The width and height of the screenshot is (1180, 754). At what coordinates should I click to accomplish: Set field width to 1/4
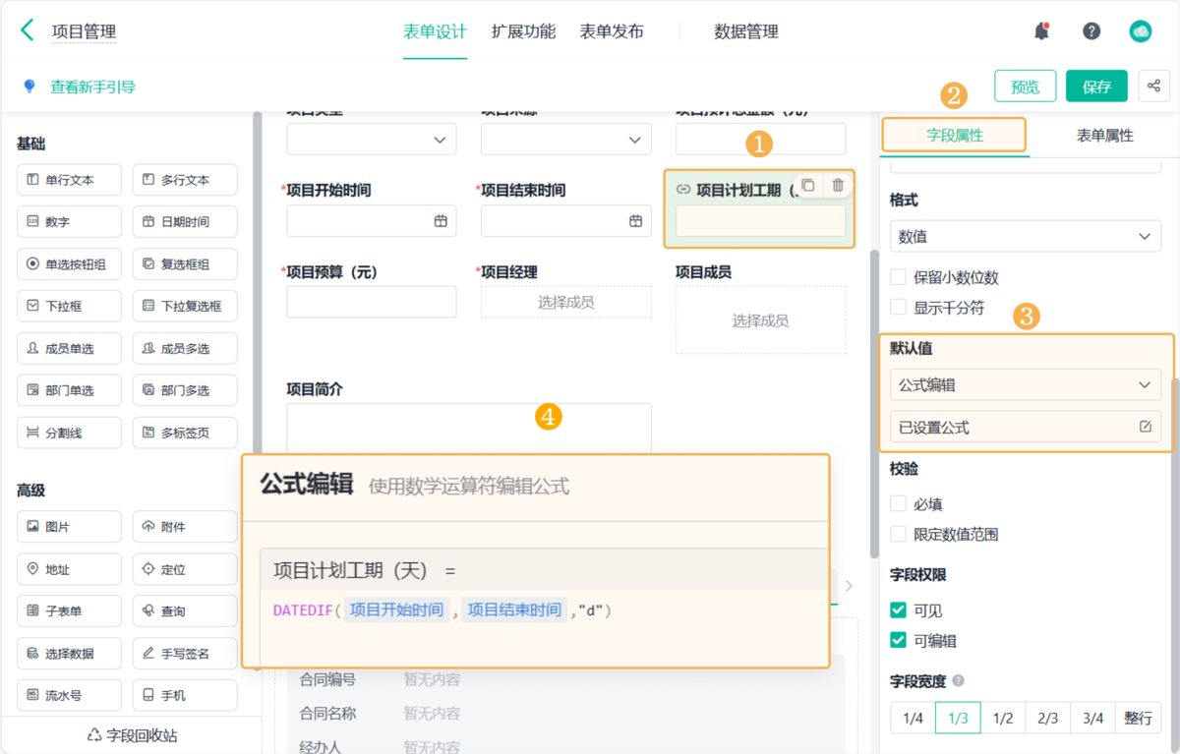(913, 719)
